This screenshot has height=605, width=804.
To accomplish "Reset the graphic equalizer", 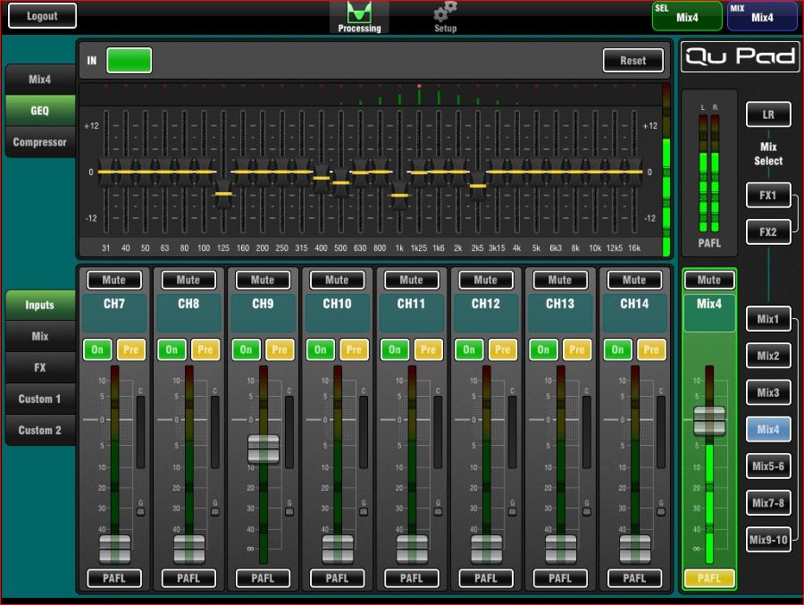I will [632, 61].
